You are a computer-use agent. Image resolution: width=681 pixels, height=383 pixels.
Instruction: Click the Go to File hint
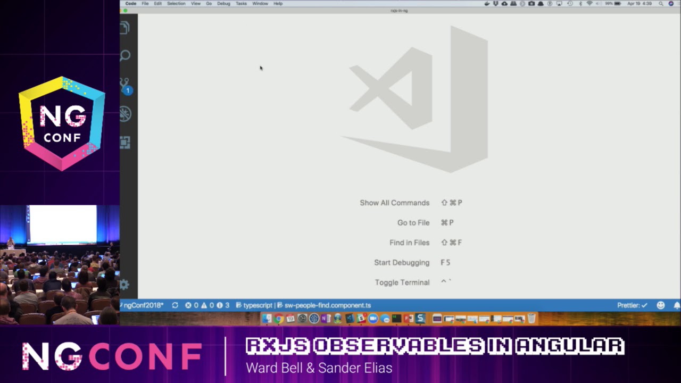click(x=425, y=223)
